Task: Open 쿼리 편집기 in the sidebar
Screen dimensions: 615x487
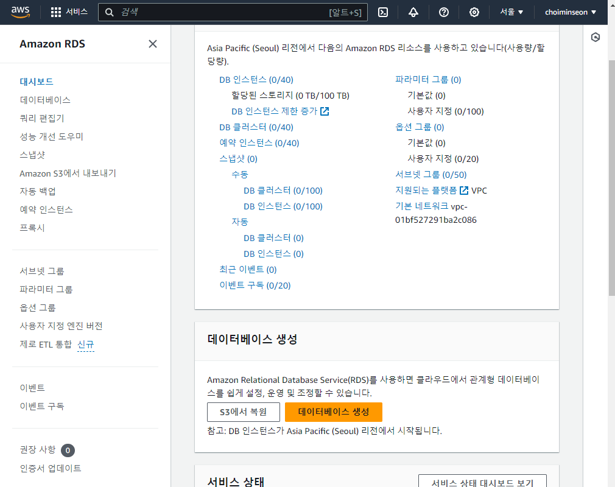Action: [42, 119]
